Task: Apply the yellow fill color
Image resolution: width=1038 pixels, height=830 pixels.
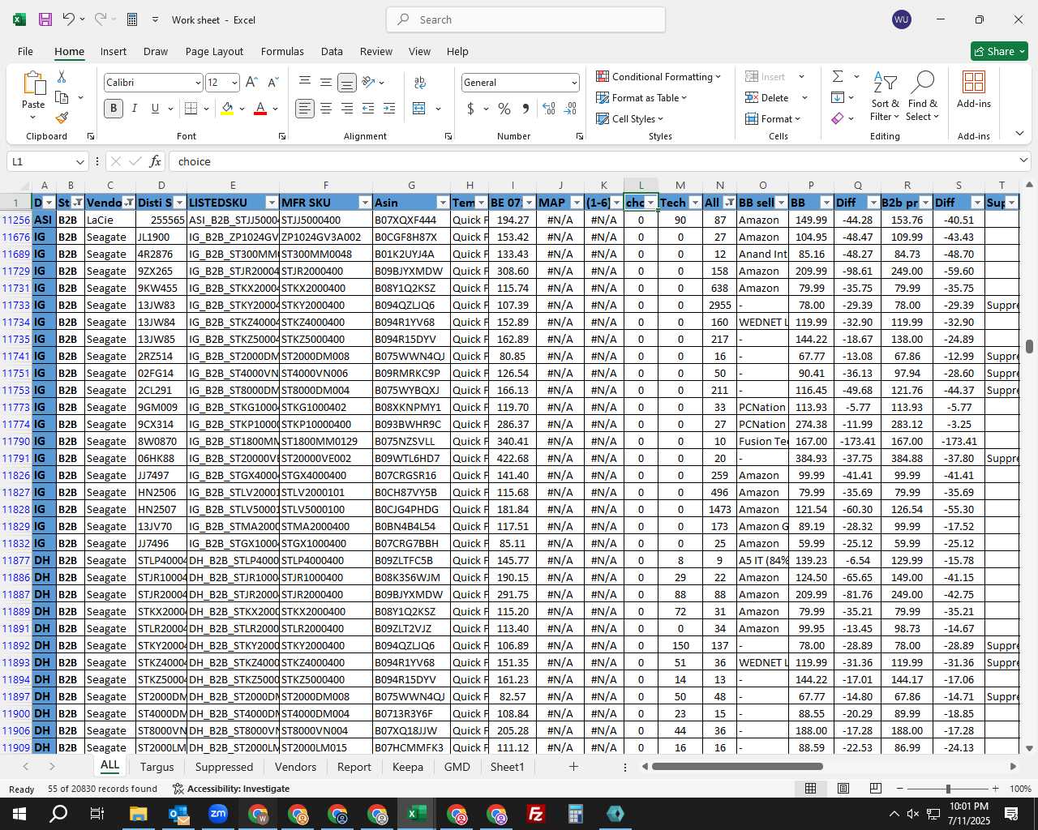Action: point(227,109)
